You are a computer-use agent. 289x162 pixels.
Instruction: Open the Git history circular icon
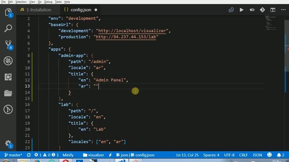tap(8, 109)
